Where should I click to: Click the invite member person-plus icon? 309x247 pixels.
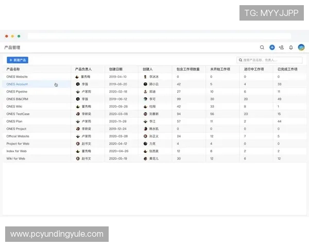click(x=281, y=47)
